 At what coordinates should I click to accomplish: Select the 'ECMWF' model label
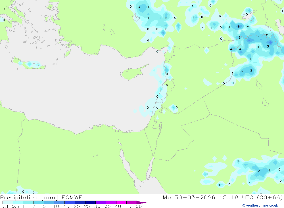click(72, 197)
